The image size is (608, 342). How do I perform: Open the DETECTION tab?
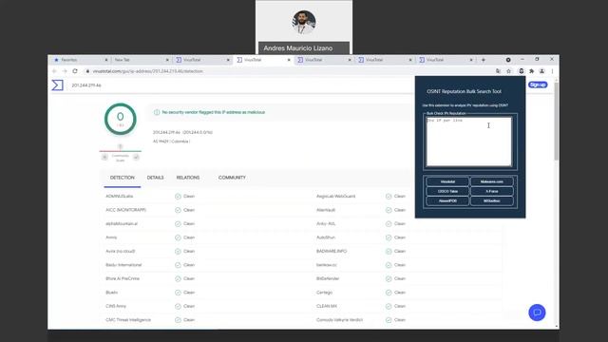[123, 178]
